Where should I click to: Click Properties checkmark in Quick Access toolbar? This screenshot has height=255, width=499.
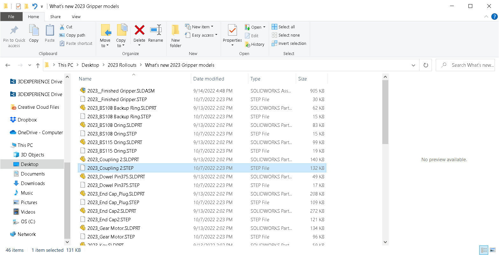pos(18,6)
